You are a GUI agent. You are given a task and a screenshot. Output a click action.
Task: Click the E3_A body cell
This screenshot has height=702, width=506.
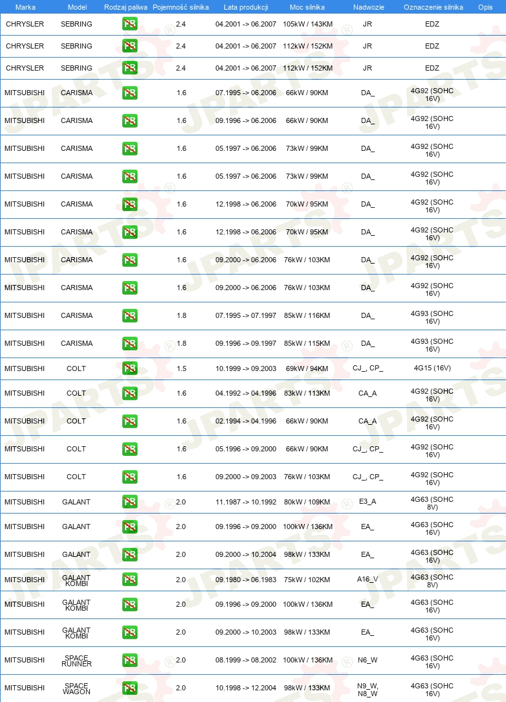(x=368, y=501)
